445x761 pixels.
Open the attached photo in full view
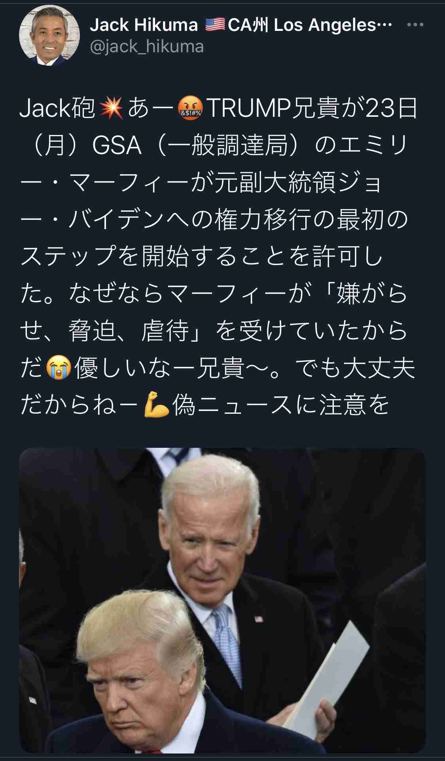tap(222, 600)
